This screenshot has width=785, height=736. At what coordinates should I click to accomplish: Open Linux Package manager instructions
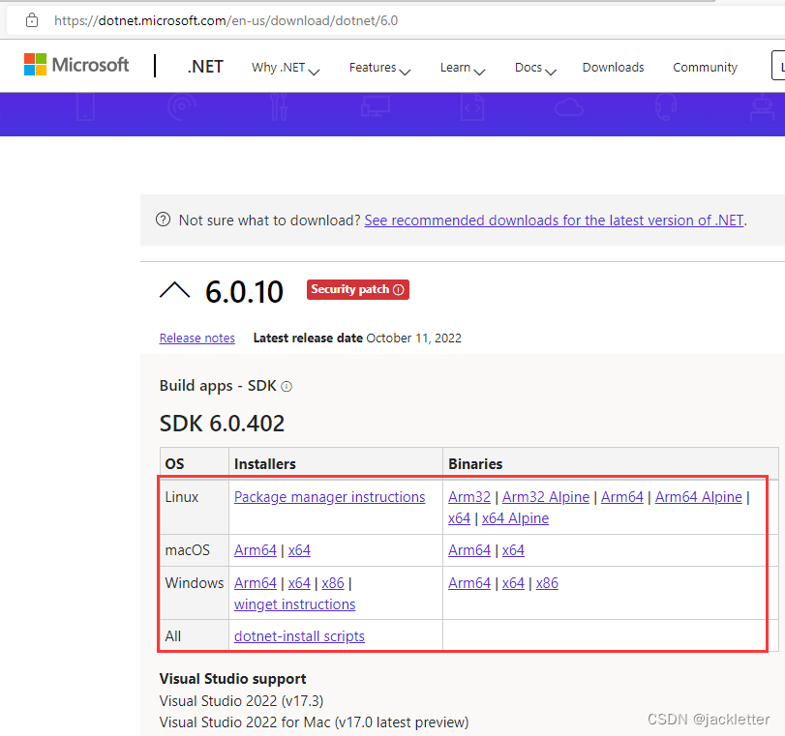(x=329, y=497)
